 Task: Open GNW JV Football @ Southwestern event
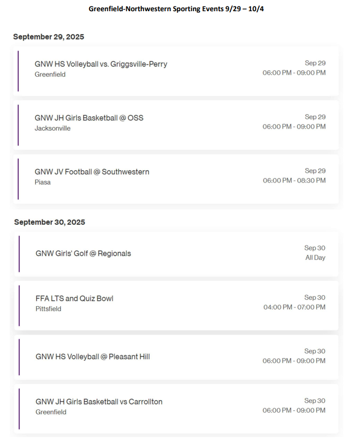[92, 172]
